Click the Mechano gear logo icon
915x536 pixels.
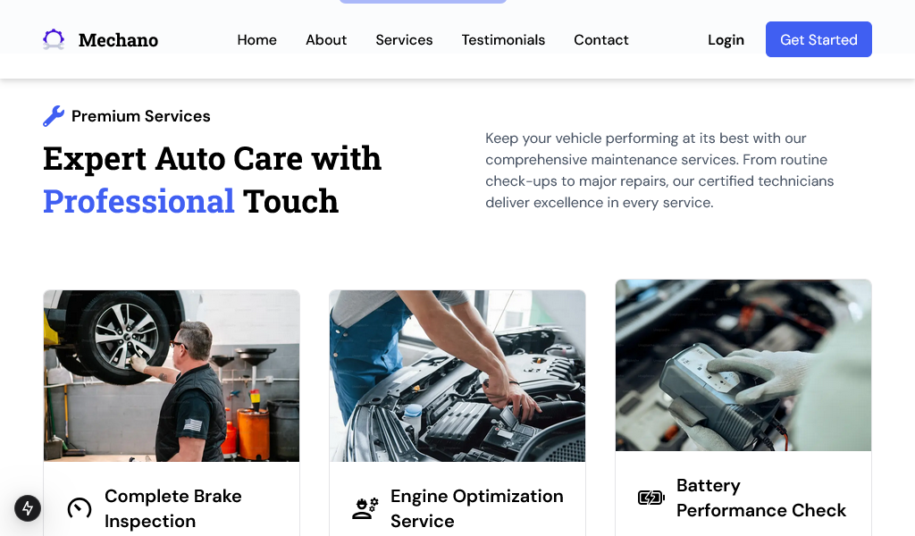54,39
